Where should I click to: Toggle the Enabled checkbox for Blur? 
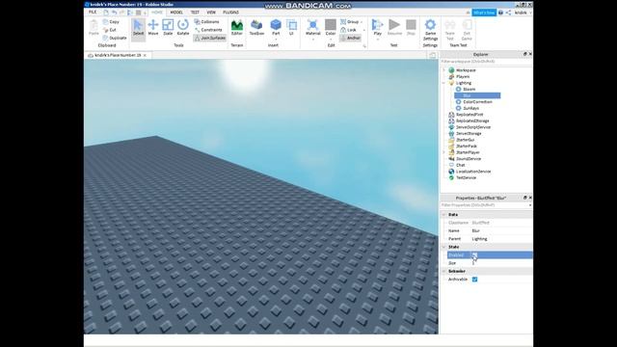pos(474,254)
